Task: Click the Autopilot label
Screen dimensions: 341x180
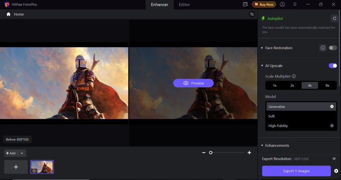Action: point(275,18)
